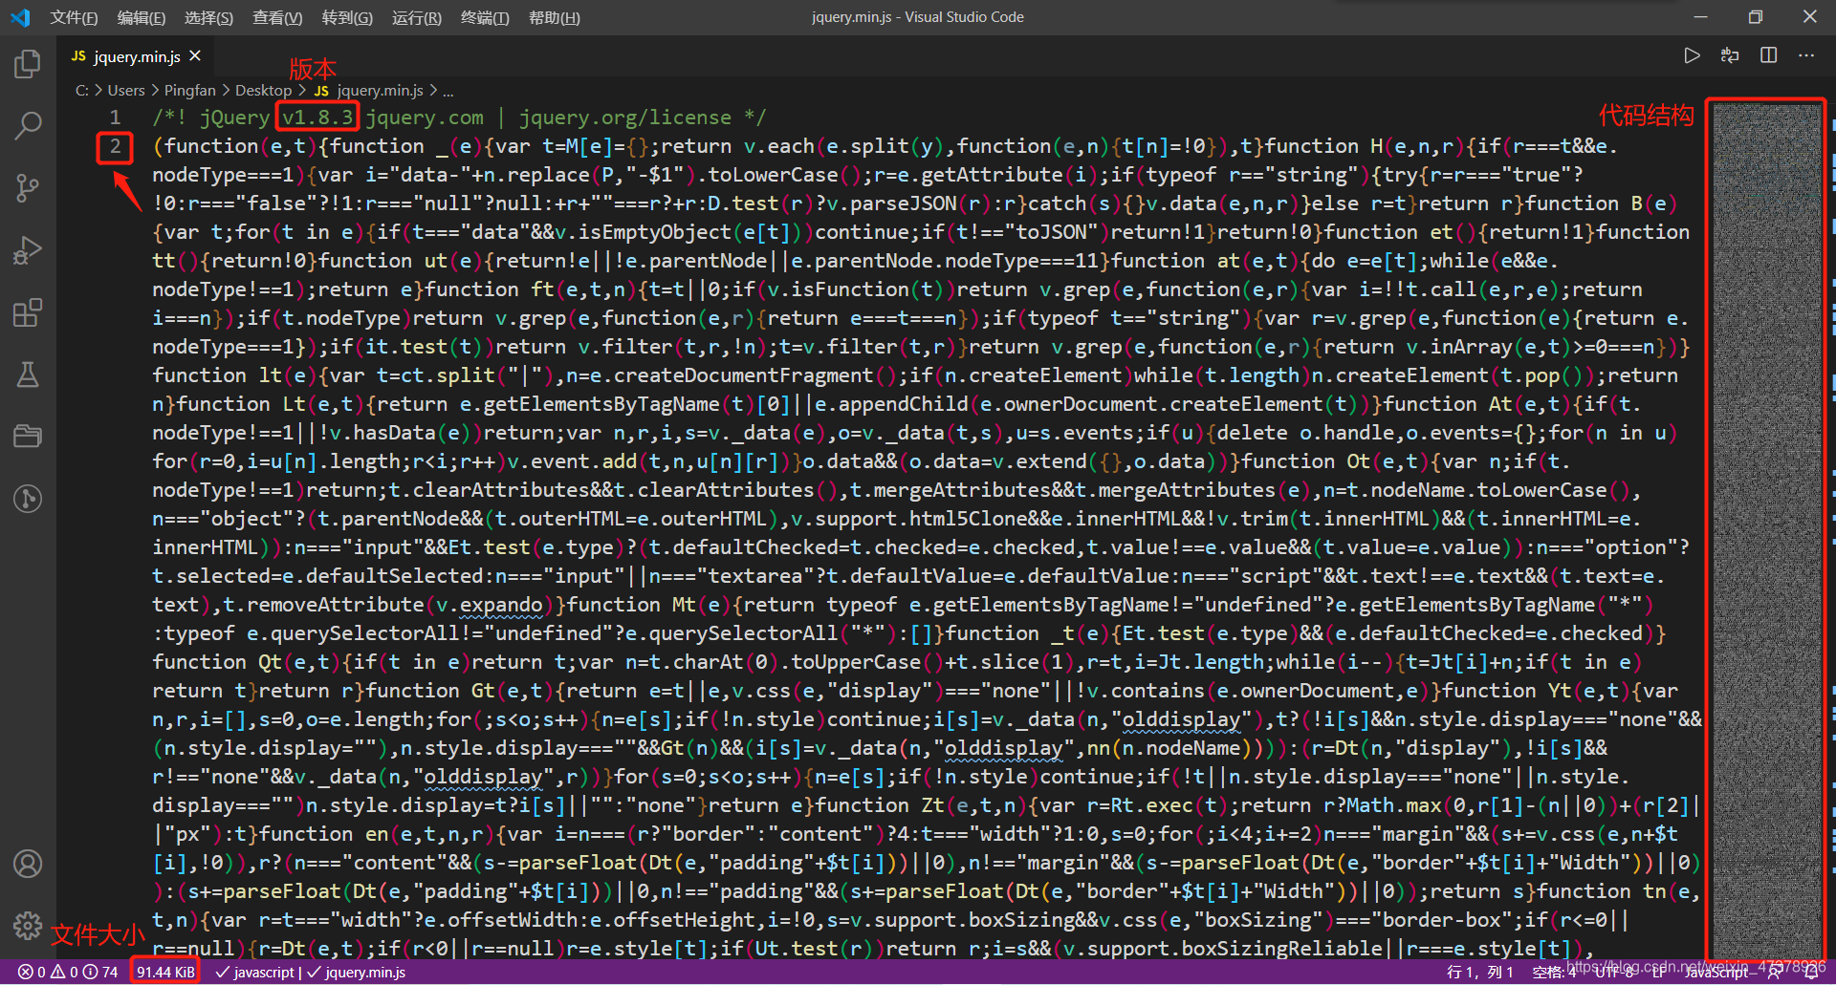Viewport: 1836px width, 985px height.
Task: Click the v1.8.3 version text
Action: [317, 117]
